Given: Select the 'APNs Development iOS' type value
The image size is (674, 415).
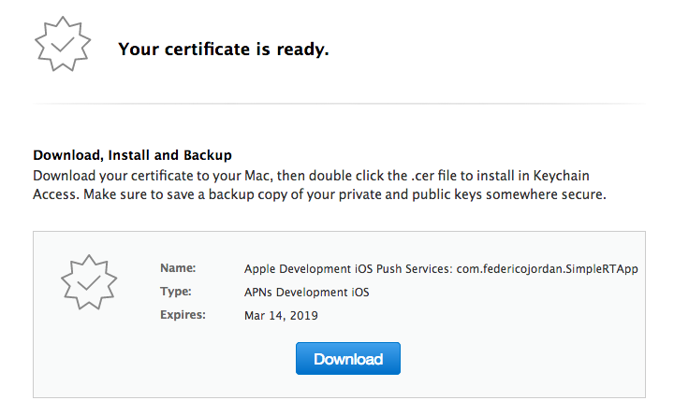Looking at the screenshot, I should click(x=306, y=293).
